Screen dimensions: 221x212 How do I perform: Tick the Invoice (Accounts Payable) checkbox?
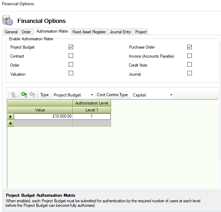point(189,56)
